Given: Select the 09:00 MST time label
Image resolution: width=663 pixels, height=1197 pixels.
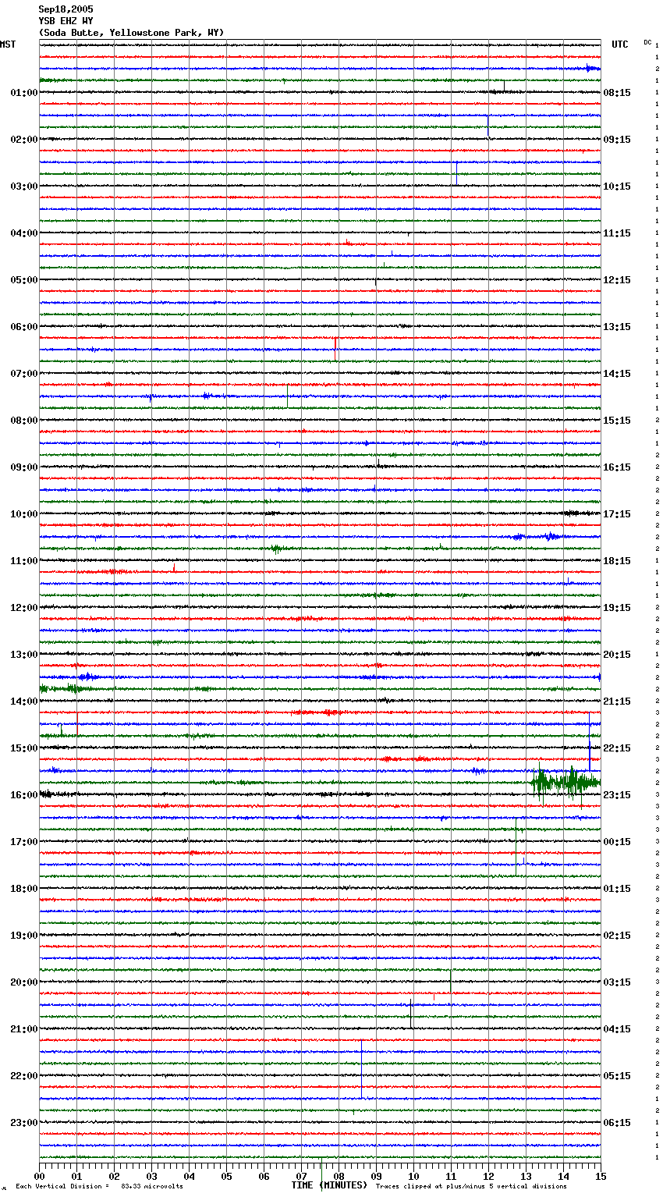Looking at the screenshot, I should 24,467.
